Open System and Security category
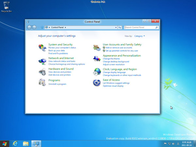Viewport: 196px width, 147px height. pyautogui.click(x=60, y=44)
